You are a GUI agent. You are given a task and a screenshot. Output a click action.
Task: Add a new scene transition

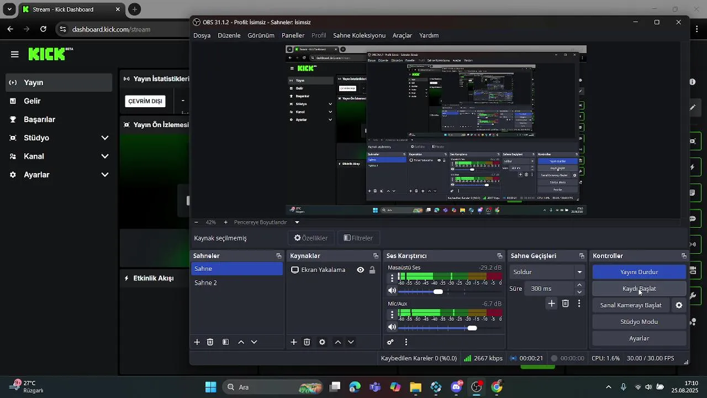551,303
